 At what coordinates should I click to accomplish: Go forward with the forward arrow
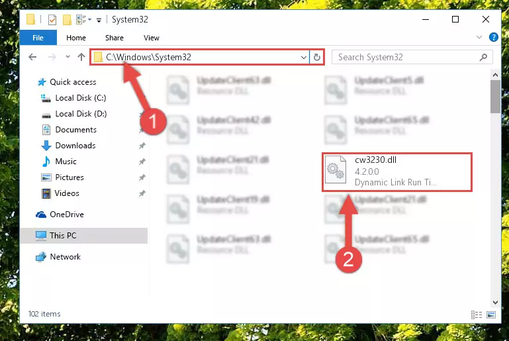[52, 57]
